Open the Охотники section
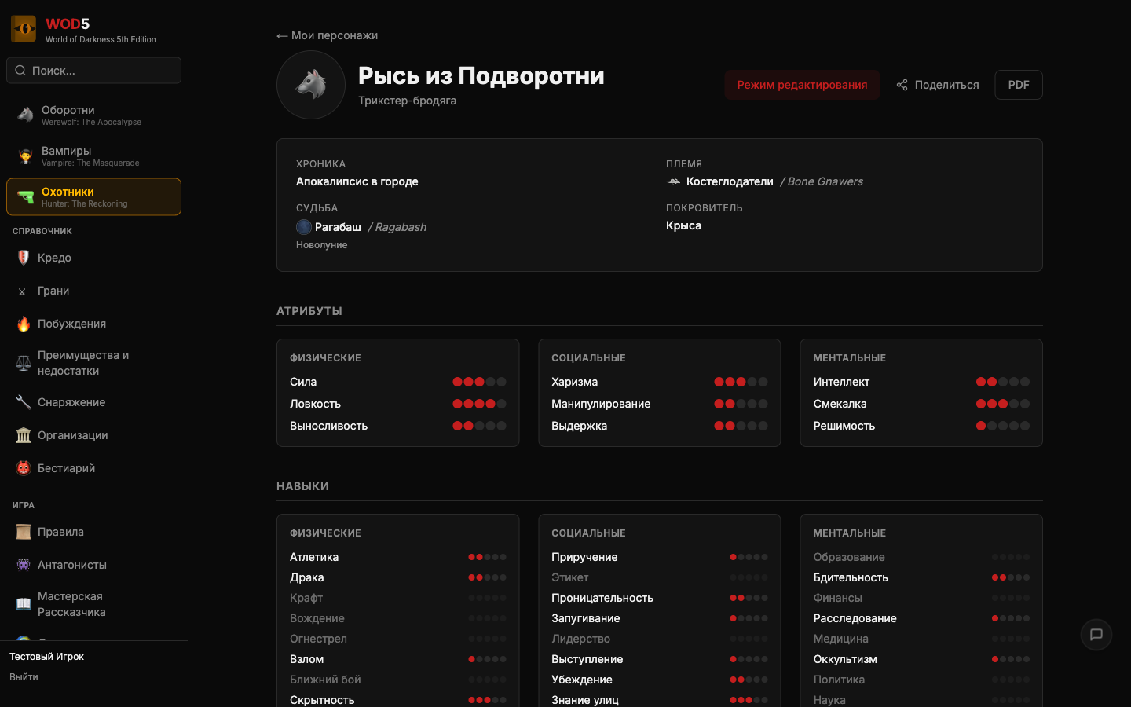Viewport: 1131px width, 707px height. tap(93, 196)
